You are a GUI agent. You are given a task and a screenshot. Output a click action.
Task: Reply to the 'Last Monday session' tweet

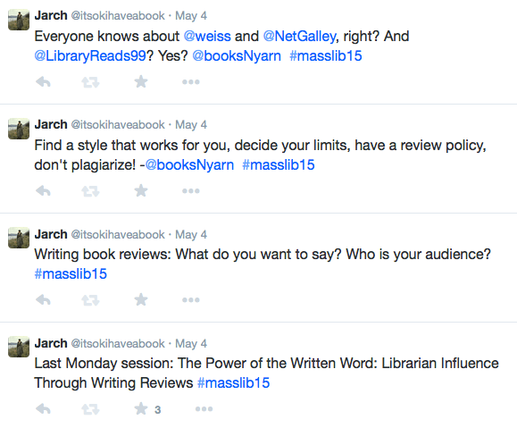43,409
